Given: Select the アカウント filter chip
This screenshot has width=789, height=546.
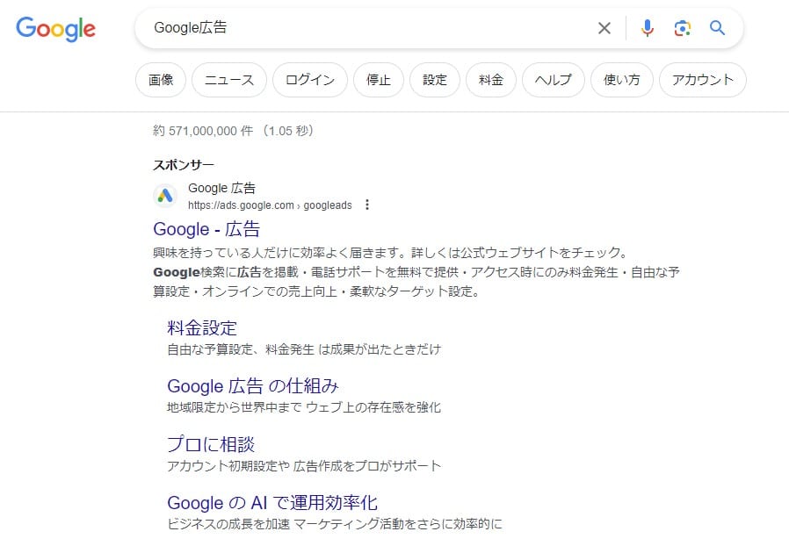Looking at the screenshot, I should point(702,79).
